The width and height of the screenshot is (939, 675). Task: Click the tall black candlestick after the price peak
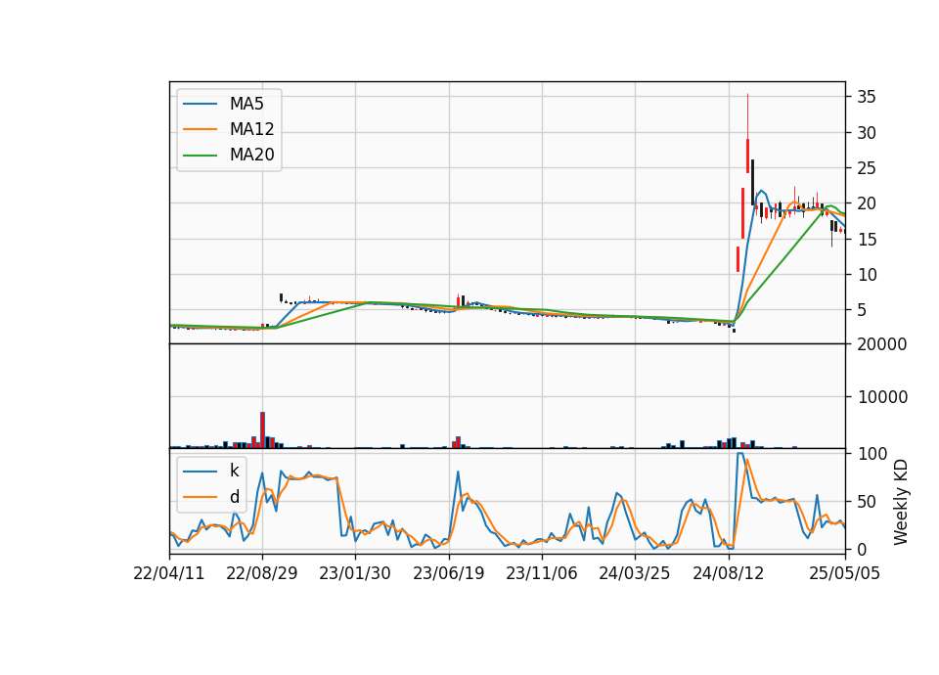752,182
